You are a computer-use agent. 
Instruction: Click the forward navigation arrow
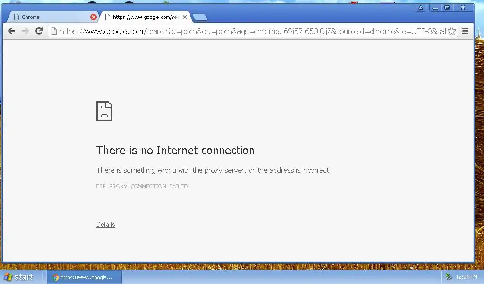pyautogui.click(x=26, y=31)
